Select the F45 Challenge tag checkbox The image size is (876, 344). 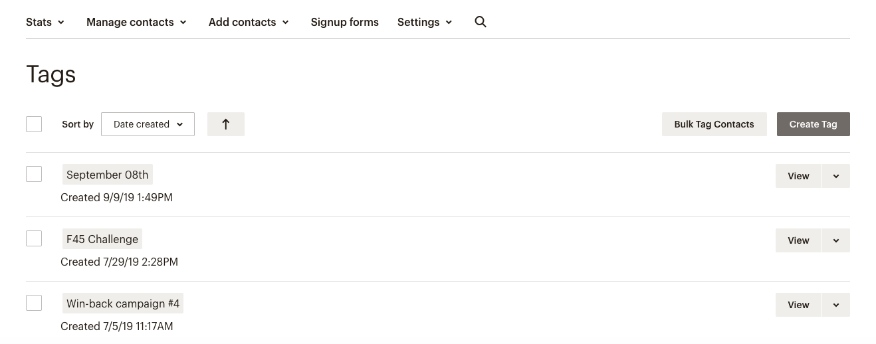click(34, 238)
